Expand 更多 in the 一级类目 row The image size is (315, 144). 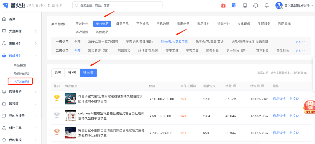(300, 42)
